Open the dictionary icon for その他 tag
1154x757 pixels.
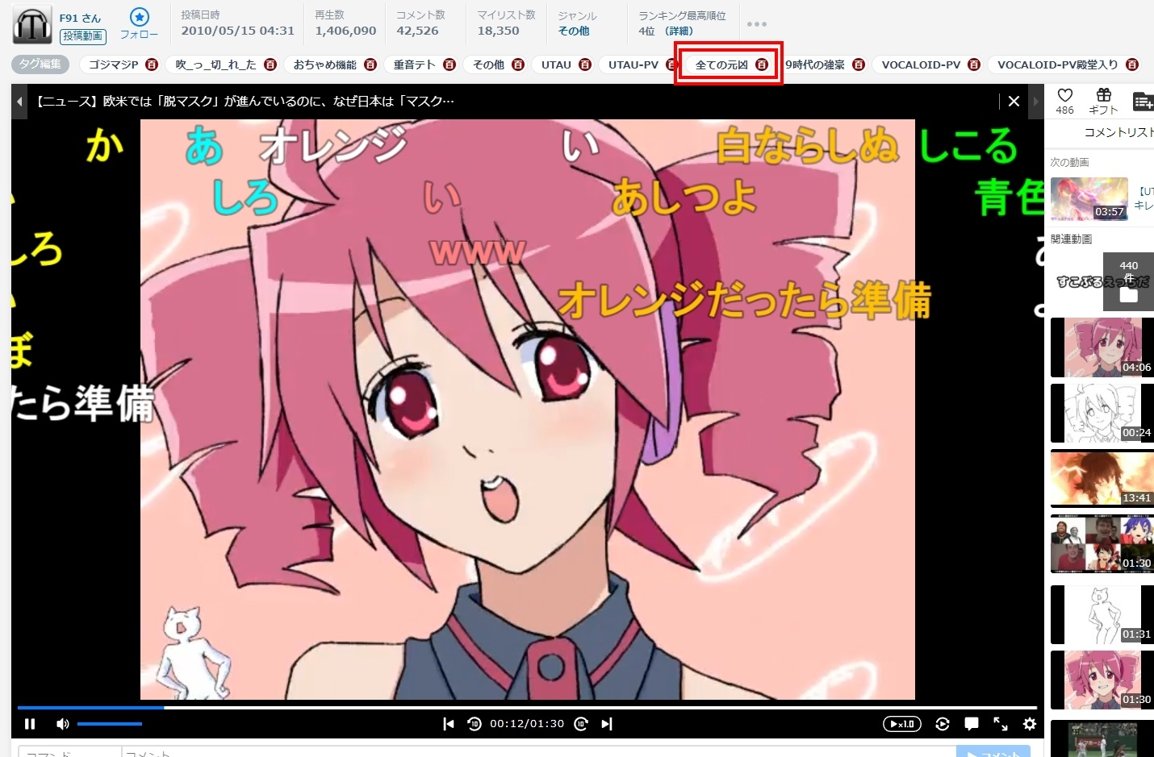pos(518,64)
